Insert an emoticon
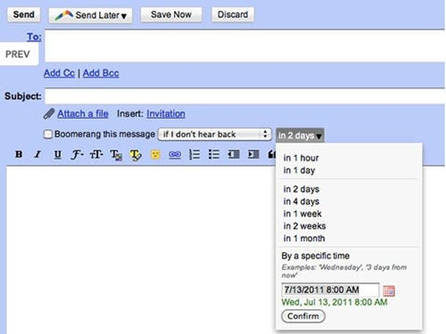This screenshot has width=446, height=334. (155, 154)
